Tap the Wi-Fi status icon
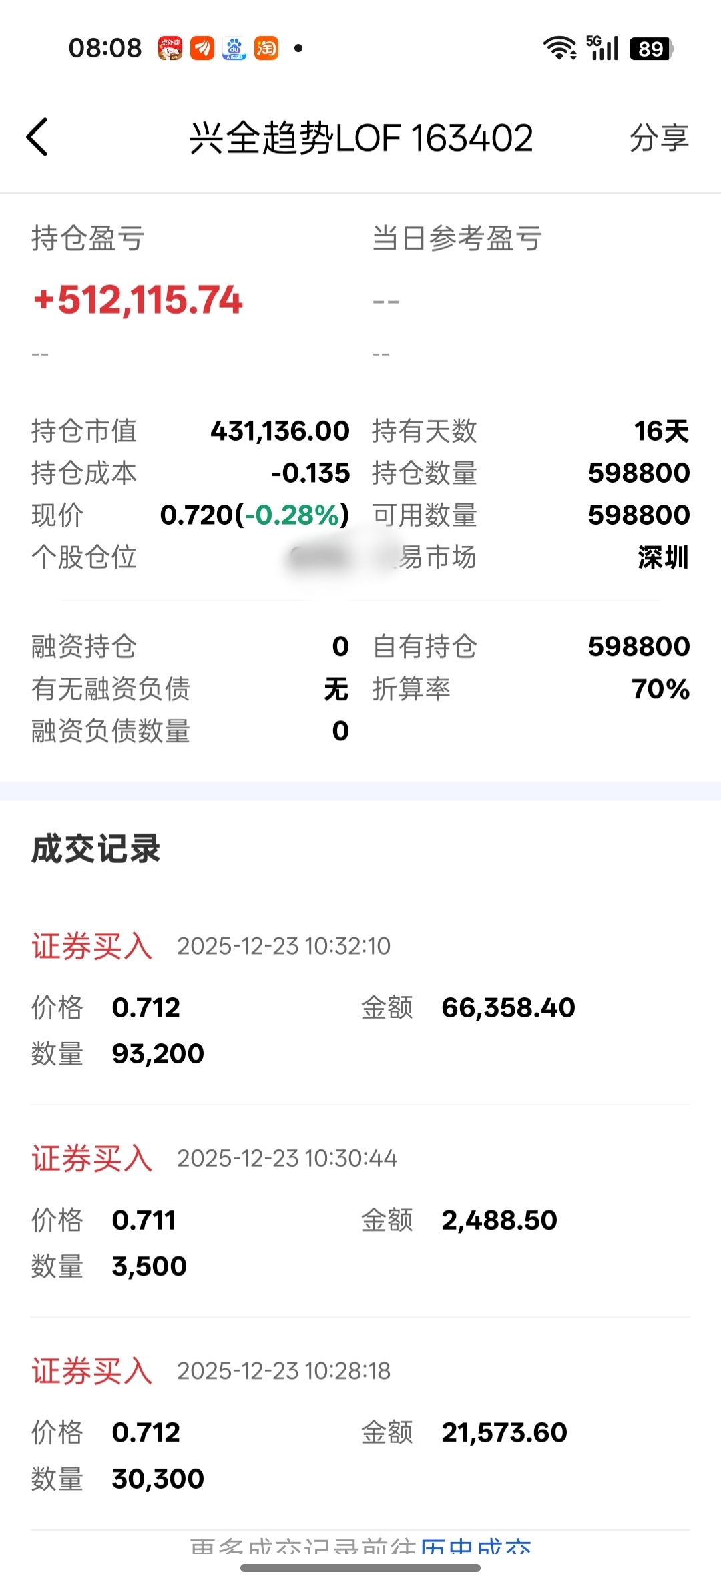Viewport: 721px width, 1586px height. click(x=560, y=48)
